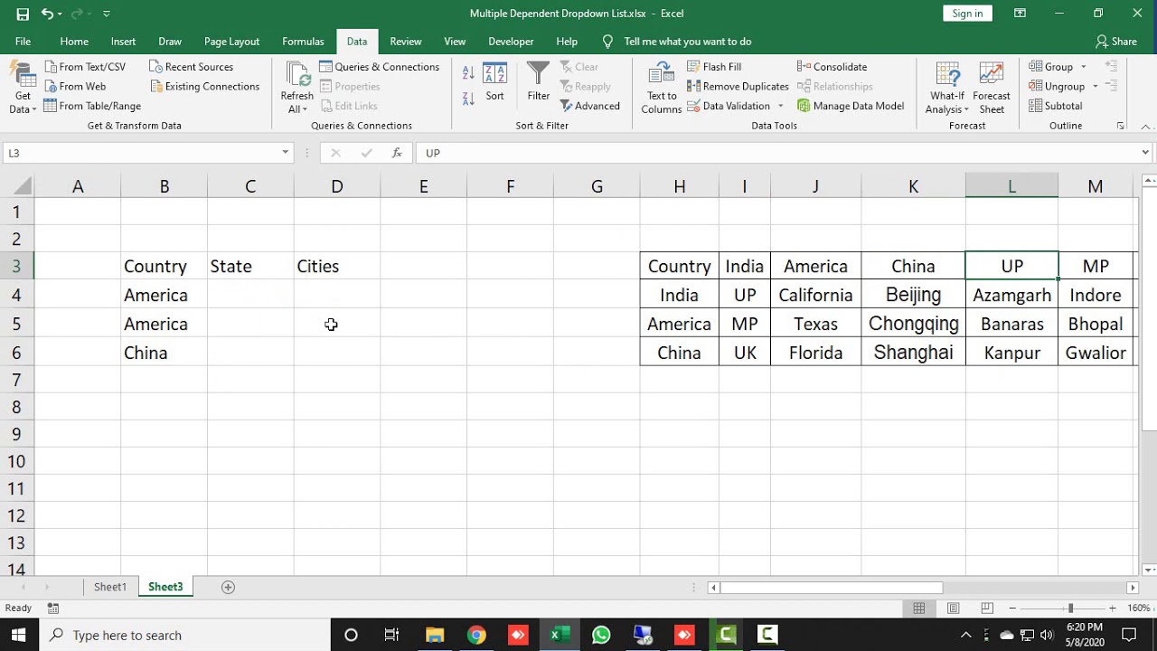Click Consolidate tool
1157x651 pixels.
coord(832,67)
